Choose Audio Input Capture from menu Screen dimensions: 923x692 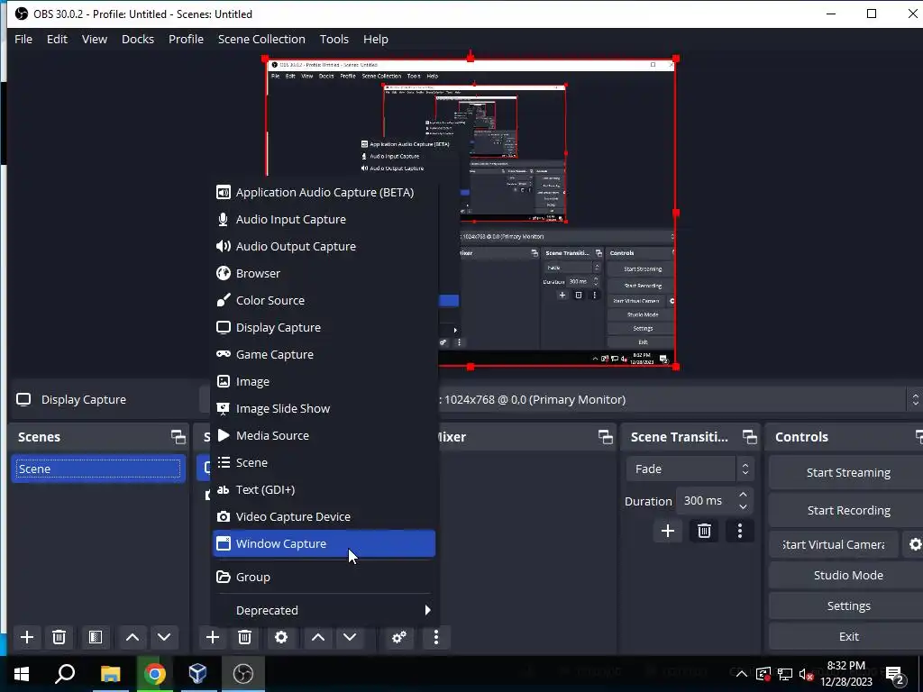(324, 220)
